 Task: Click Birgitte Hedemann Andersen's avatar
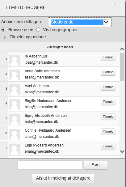tap(14, 104)
